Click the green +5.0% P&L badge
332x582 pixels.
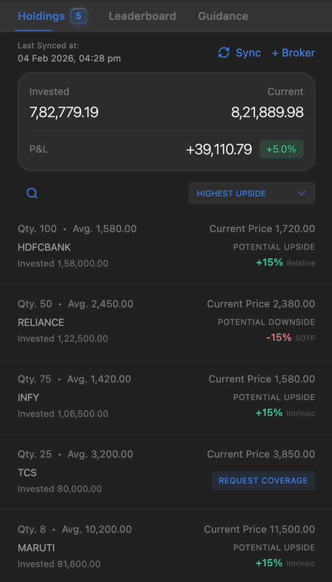pos(281,149)
